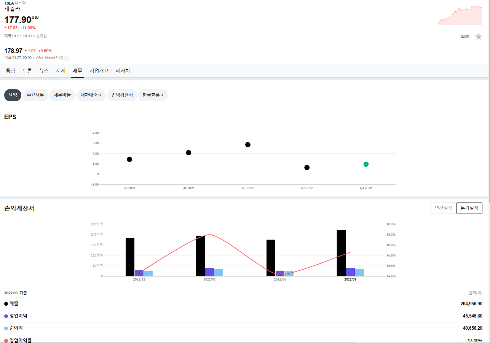Click the black 2022/06 revenue bar

point(271,258)
